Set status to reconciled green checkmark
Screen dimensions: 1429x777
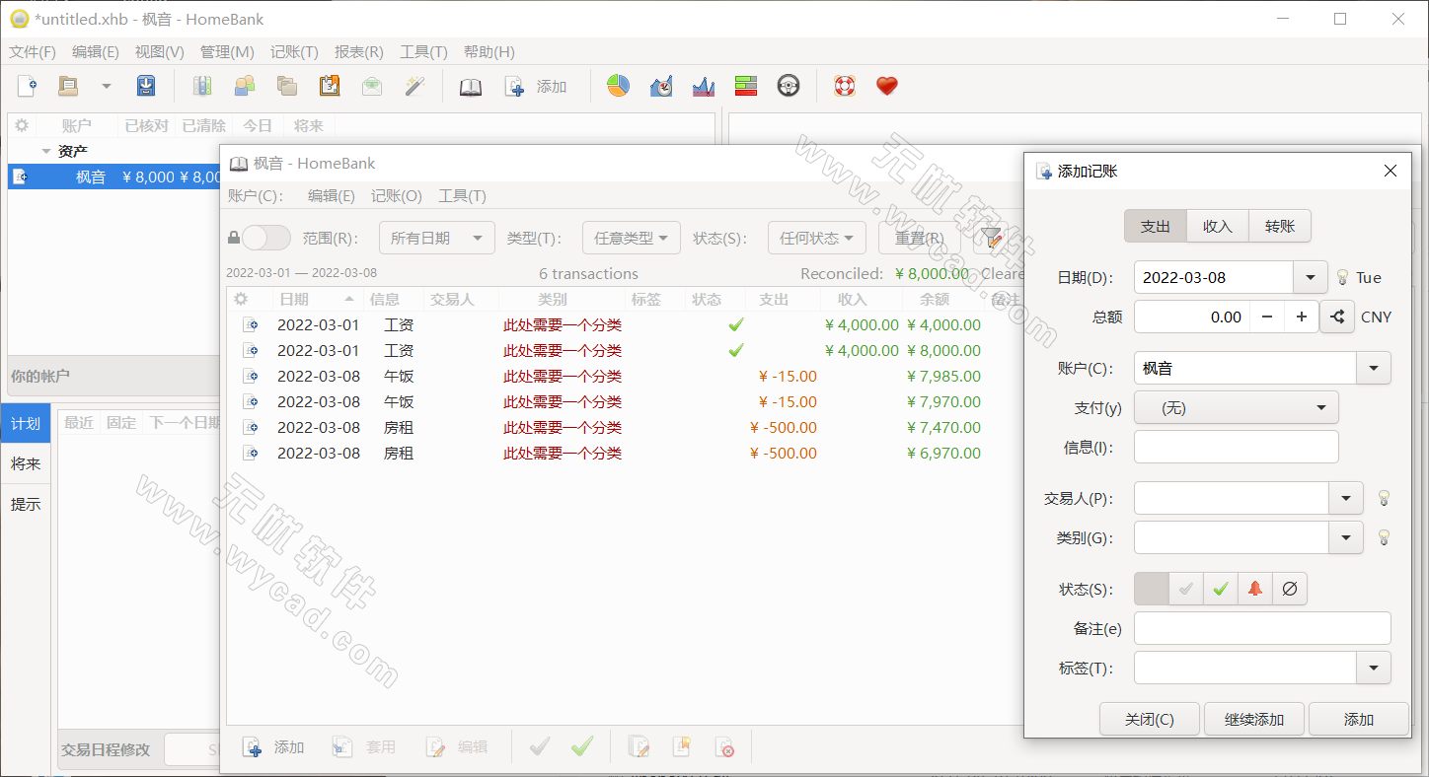[x=1220, y=588]
